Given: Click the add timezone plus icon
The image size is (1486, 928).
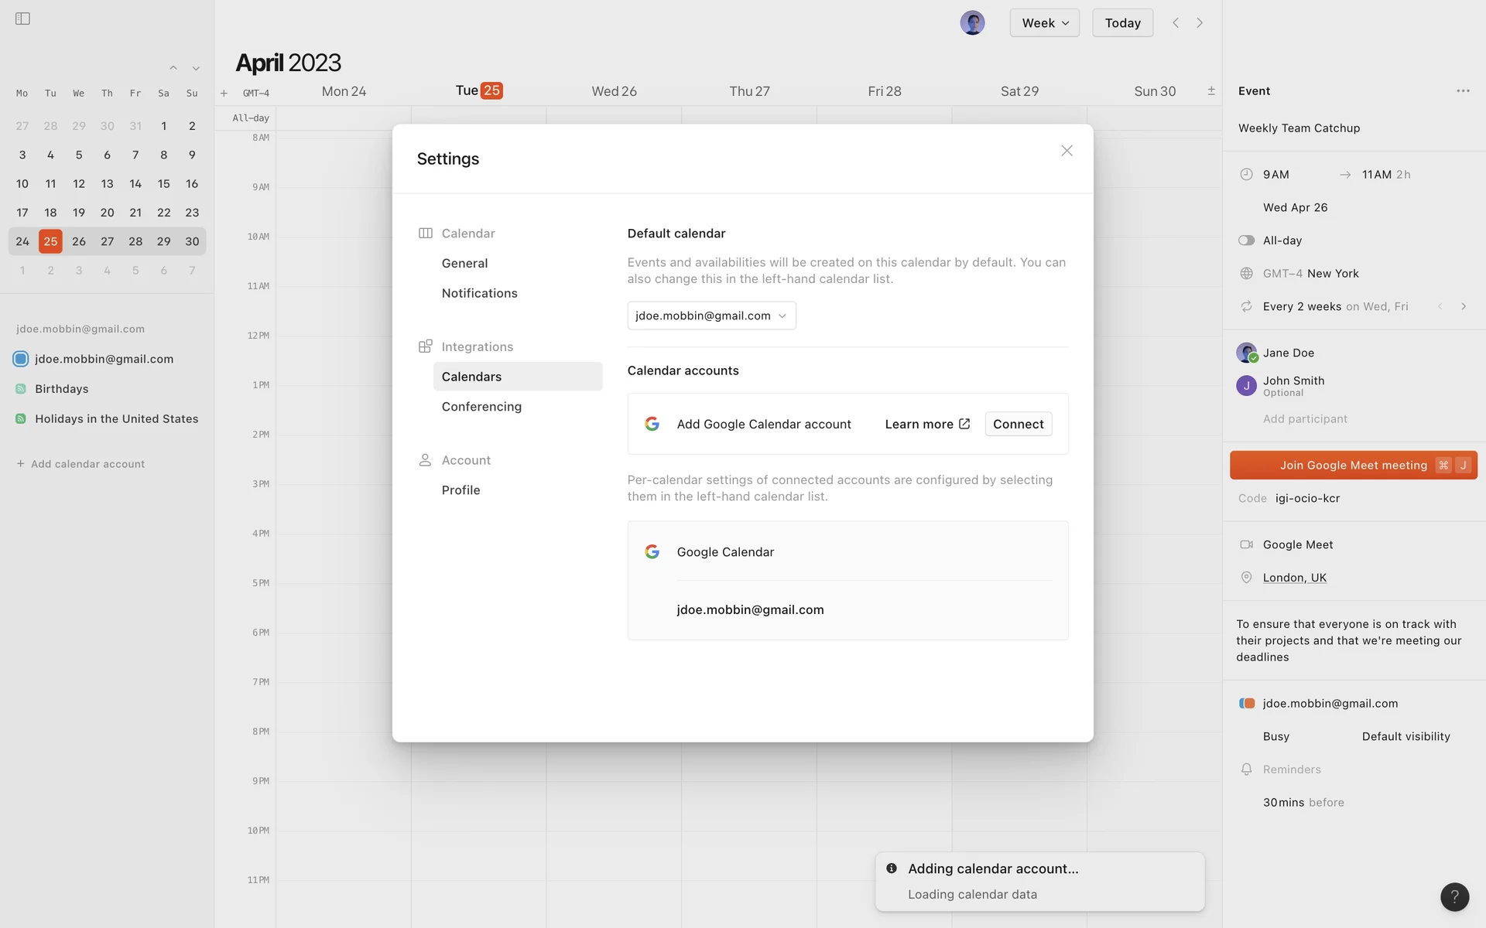Looking at the screenshot, I should pyautogui.click(x=224, y=94).
